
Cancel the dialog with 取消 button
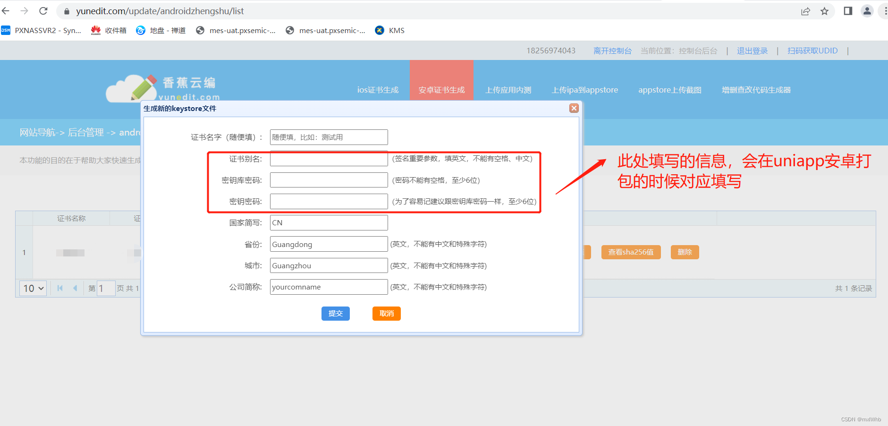pos(387,314)
